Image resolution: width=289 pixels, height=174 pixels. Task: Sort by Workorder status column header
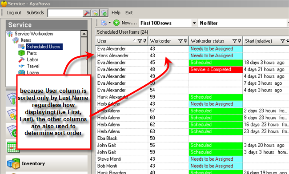click(x=207, y=41)
